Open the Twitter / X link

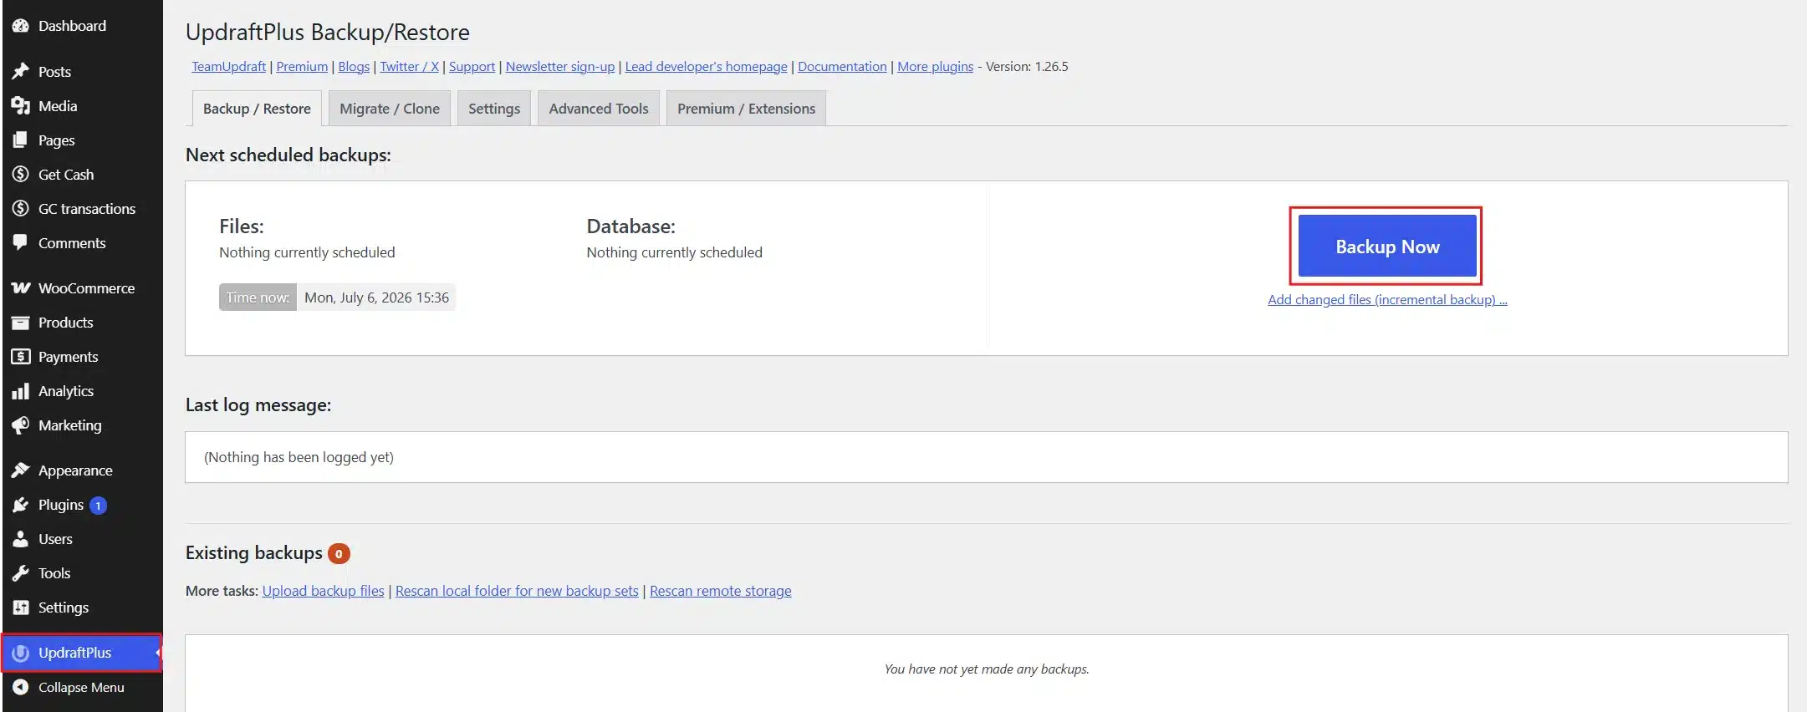click(x=409, y=67)
